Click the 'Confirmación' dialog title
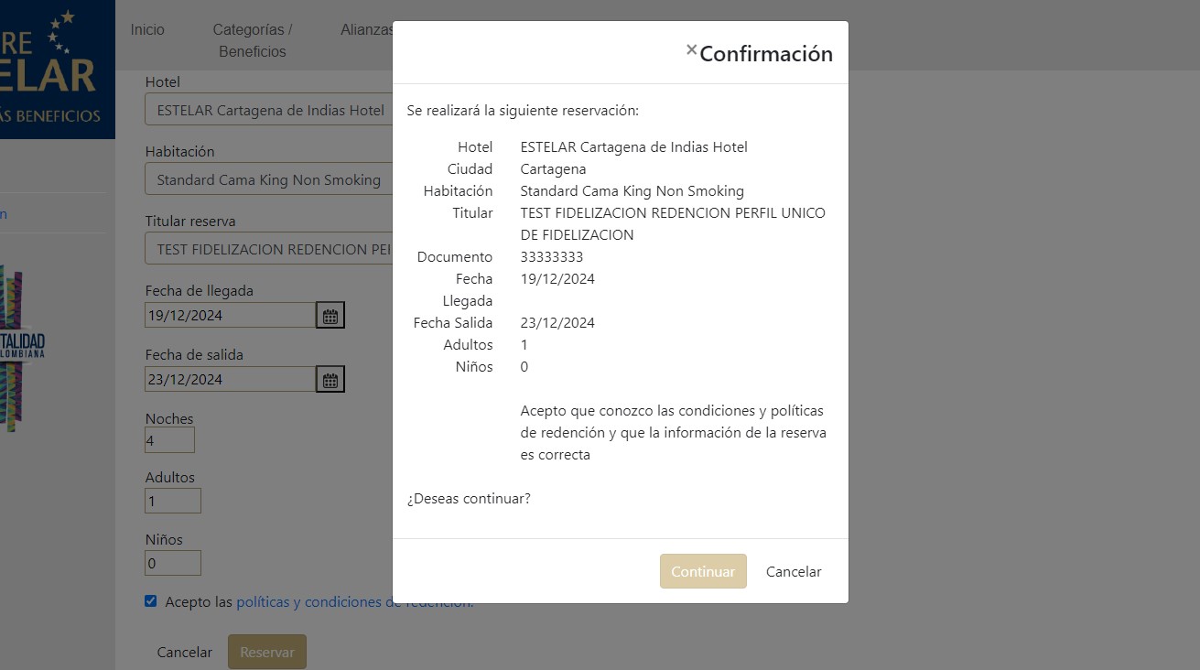 (766, 54)
